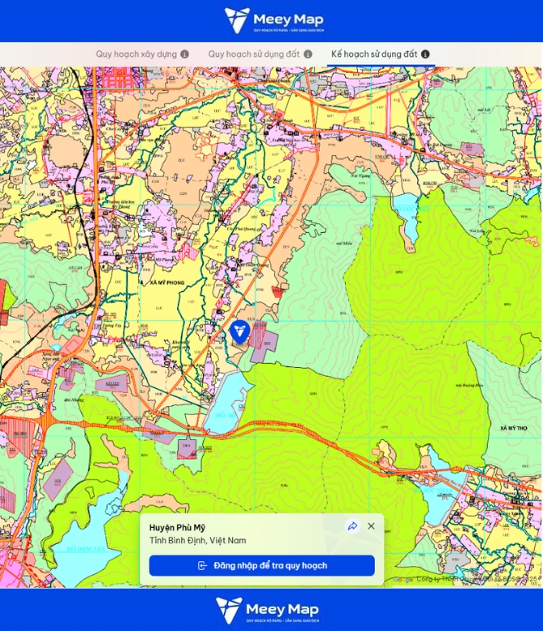This screenshot has width=543, height=631.
Task: Click the blue location pin on map
Action: (x=239, y=331)
